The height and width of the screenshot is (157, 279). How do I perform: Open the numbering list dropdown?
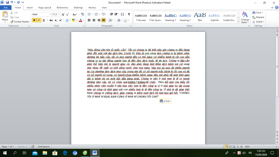(99, 14)
